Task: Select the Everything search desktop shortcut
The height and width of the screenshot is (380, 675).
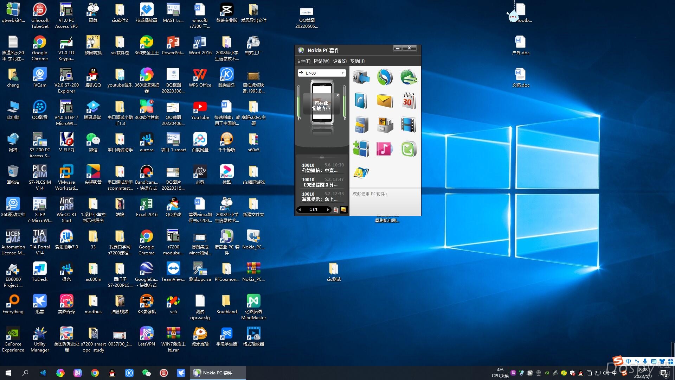Action: [13, 304]
